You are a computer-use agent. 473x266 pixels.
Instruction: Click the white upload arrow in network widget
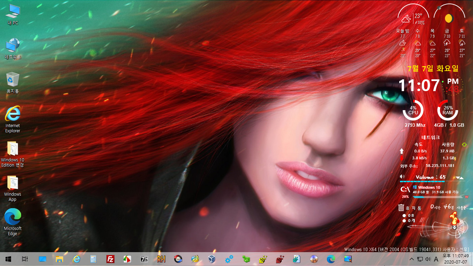pyautogui.click(x=402, y=151)
